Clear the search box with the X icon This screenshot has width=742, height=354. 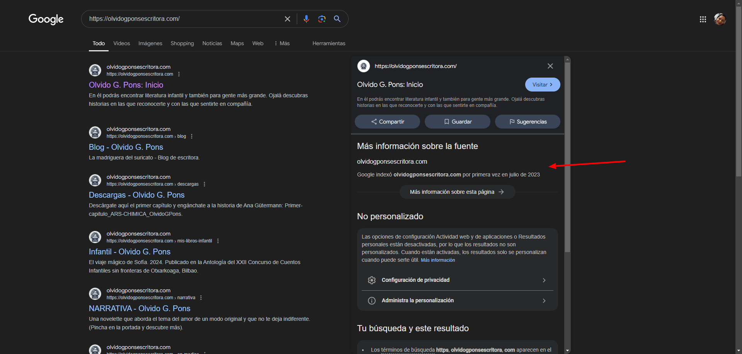[288, 19]
